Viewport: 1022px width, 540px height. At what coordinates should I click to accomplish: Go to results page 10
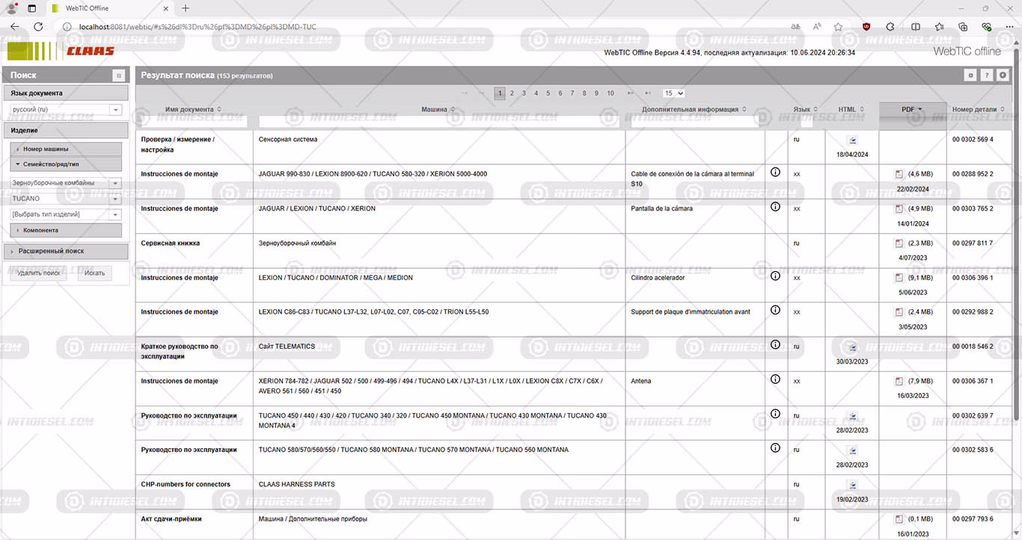[x=611, y=93]
